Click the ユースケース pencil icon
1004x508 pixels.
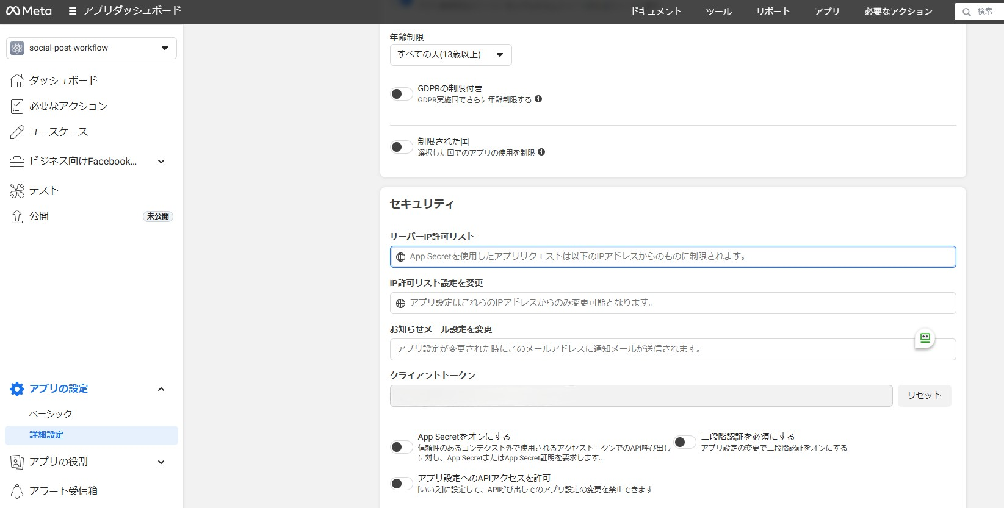(17, 132)
